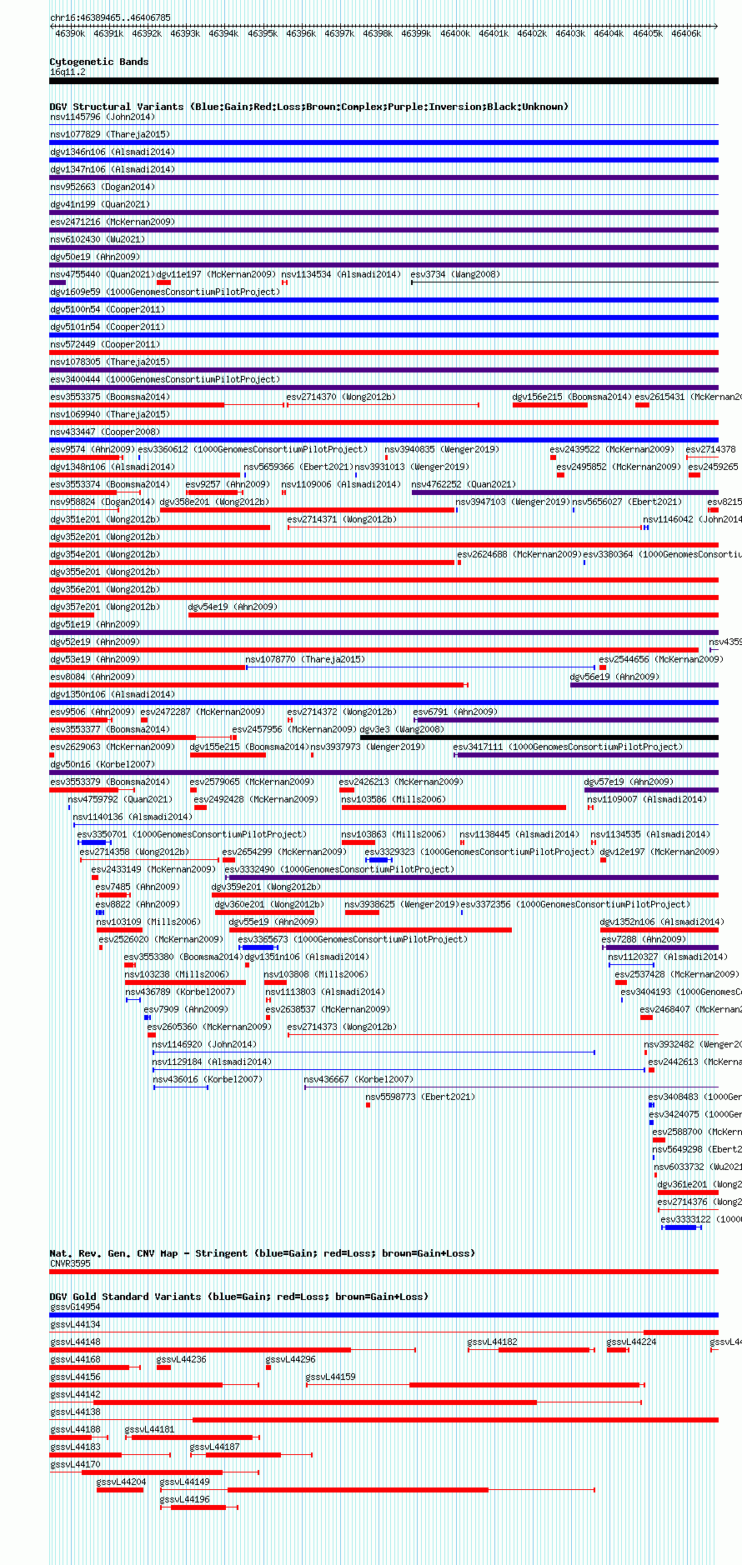Open esv2624688 (McKernan2009) variant label

(x=519, y=554)
